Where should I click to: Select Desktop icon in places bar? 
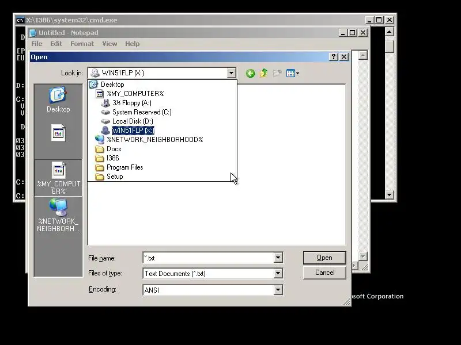pyautogui.click(x=58, y=99)
